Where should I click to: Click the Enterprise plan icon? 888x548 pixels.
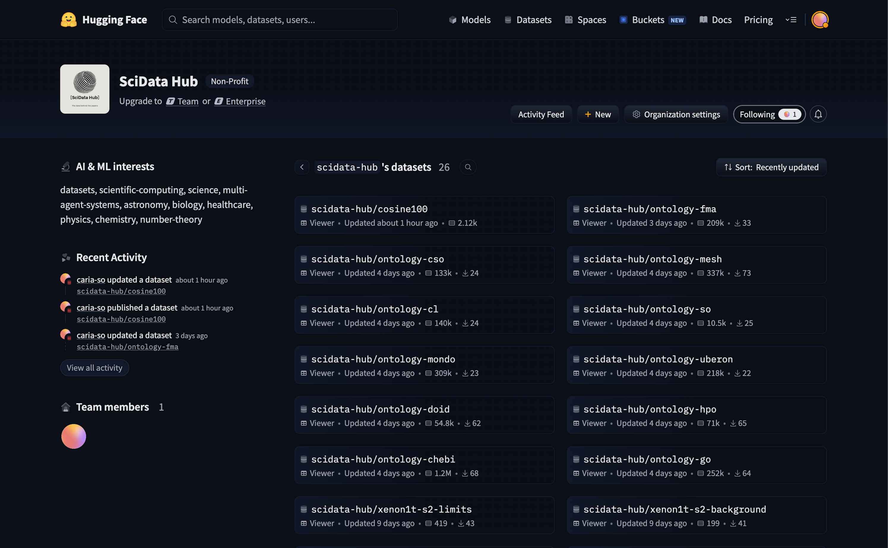point(219,101)
